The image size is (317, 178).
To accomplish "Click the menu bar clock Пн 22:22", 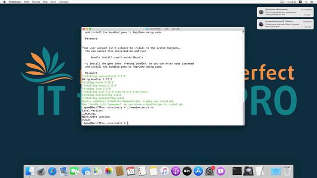I will [x=291, y=2].
